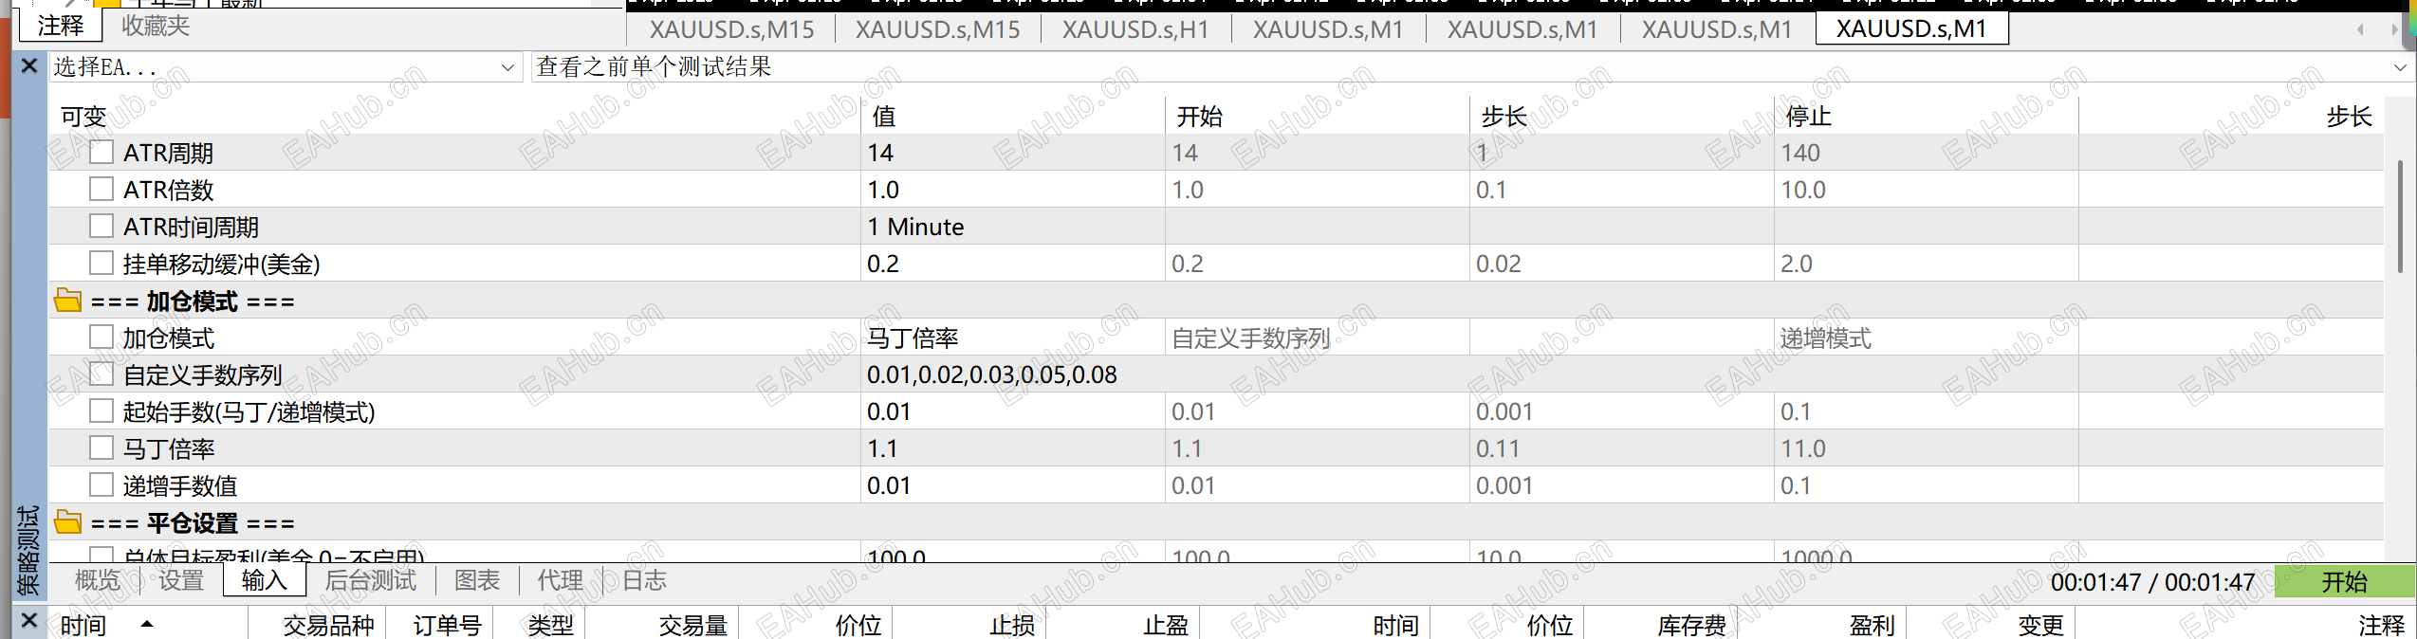The image size is (2417, 639).
Task: Close the trade history panel
Action: [x=28, y=621]
